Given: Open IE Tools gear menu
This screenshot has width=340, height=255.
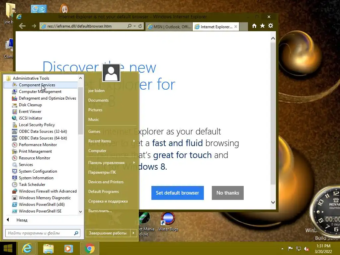Looking at the screenshot, I should [x=271, y=26].
